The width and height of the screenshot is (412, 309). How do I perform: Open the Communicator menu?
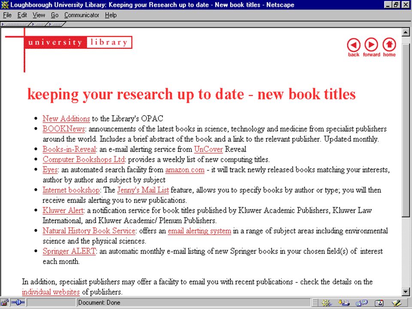click(x=82, y=15)
